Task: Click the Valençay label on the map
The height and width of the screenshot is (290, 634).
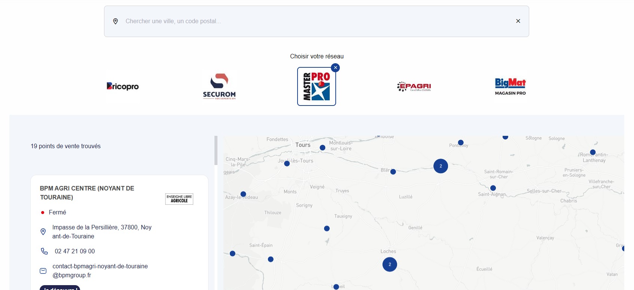Action: click(545, 238)
